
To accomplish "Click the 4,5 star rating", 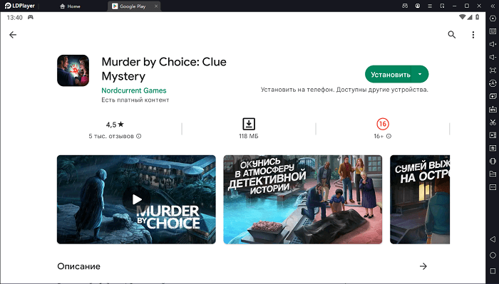I will tap(115, 125).
